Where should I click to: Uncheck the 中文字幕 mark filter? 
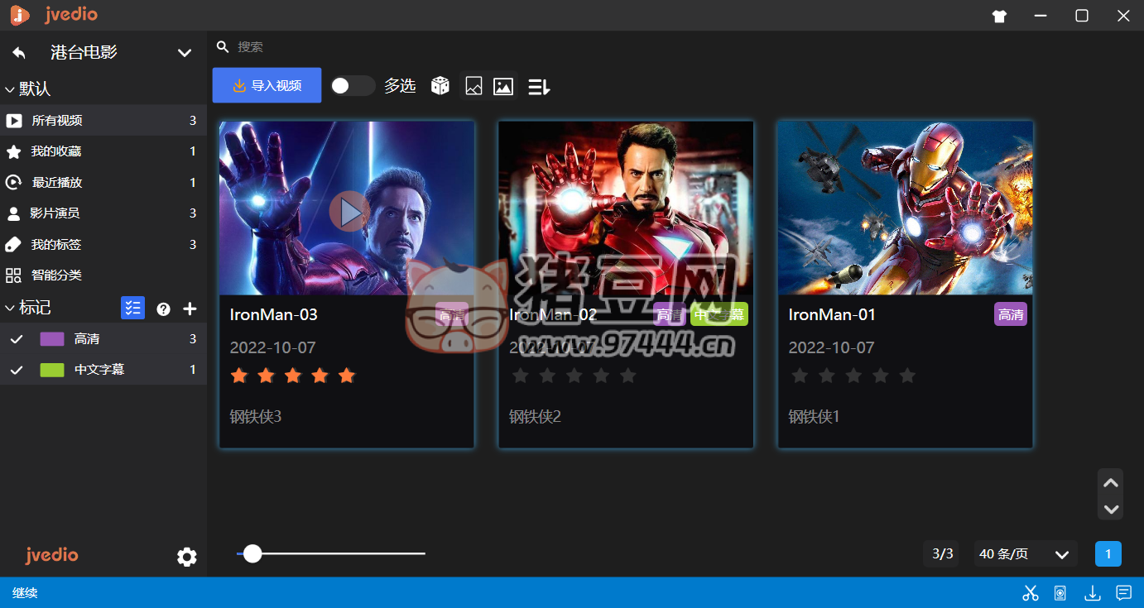[x=16, y=370]
